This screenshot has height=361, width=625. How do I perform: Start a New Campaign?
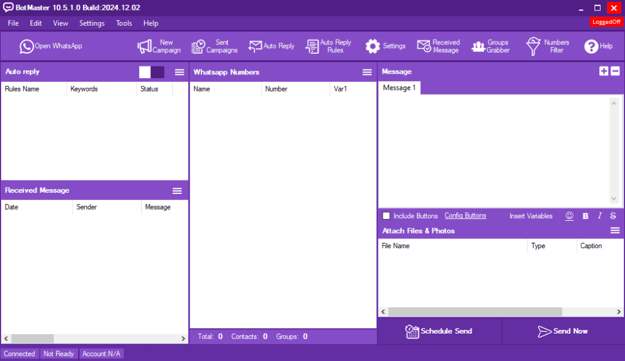[x=159, y=46]
